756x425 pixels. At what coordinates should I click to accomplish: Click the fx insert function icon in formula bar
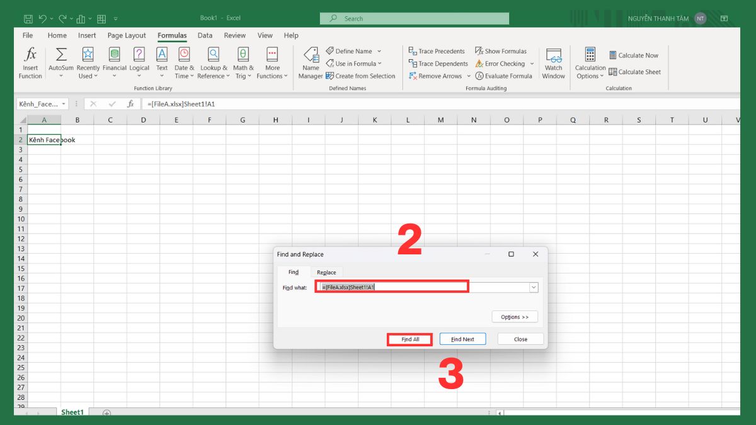coord(130,104)
